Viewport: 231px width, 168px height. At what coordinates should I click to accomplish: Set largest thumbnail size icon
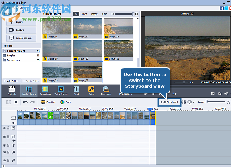coord(137,14)
